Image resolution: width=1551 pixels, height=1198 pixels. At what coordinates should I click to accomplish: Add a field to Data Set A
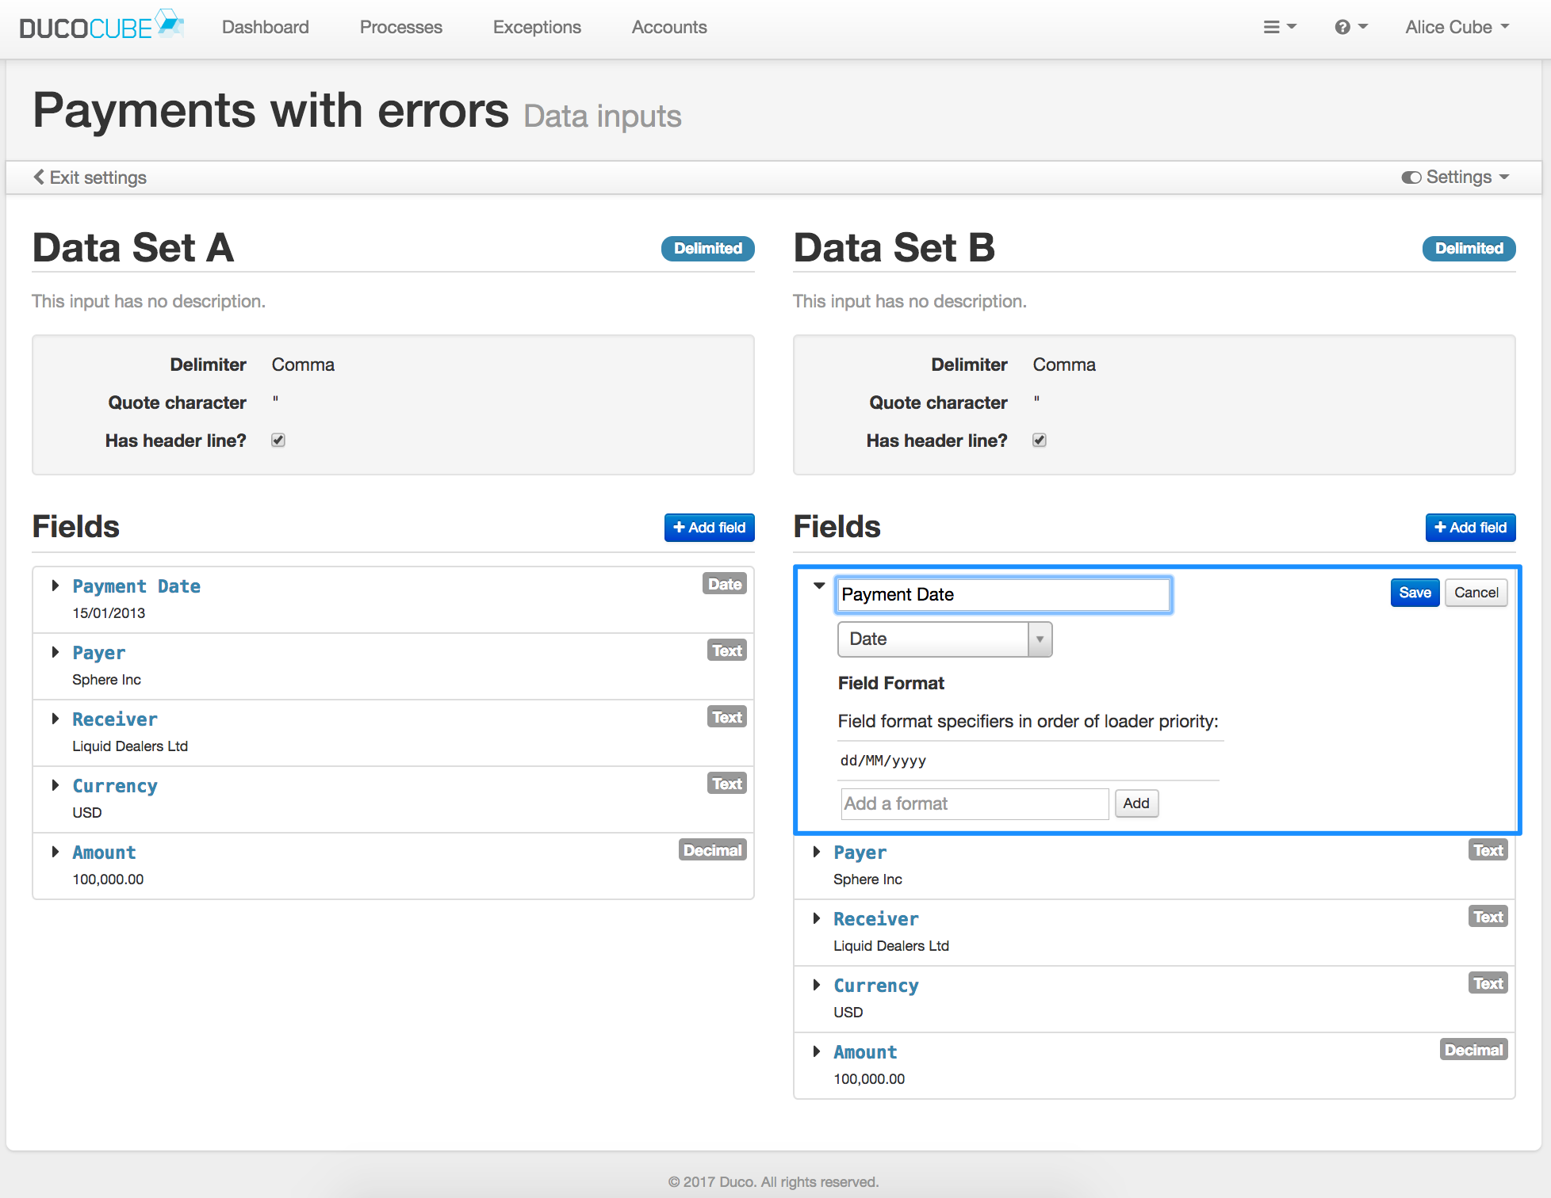tap(709, 528)
